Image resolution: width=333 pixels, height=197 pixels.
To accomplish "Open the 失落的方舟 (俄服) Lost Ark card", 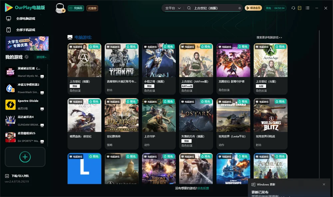I will 196,124.
